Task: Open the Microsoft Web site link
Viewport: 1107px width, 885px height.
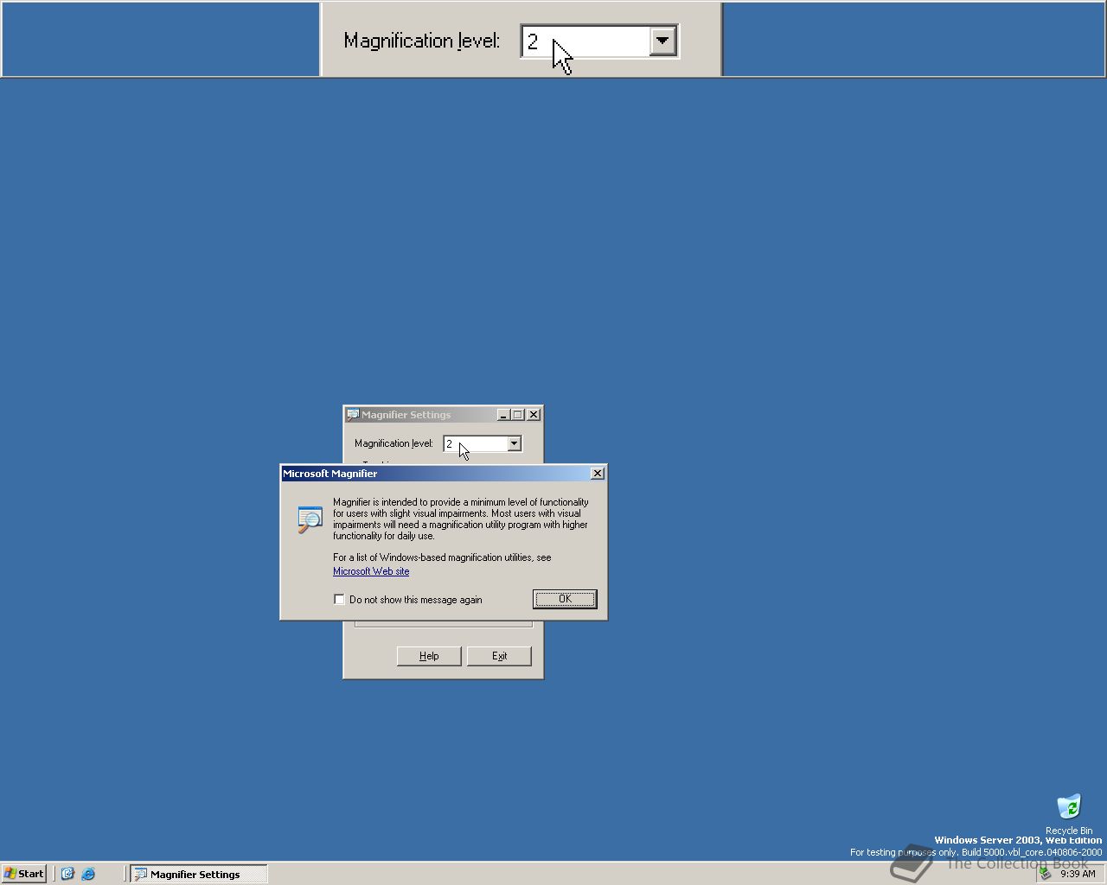Action: 371,571
